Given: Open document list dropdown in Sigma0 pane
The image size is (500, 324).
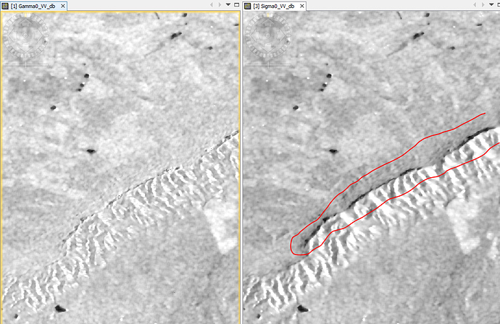Looking at the screenshot, I should click(x=491, y=5).
